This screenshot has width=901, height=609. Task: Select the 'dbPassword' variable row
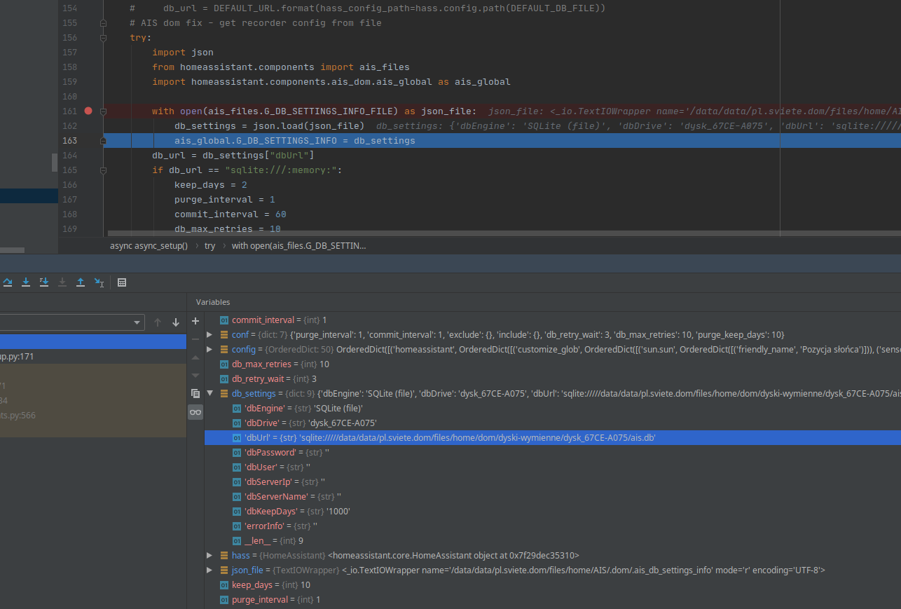tap(553, 453)
